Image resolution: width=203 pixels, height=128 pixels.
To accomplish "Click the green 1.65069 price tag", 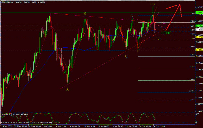I will pyautogui.click(x=199, y=26).
